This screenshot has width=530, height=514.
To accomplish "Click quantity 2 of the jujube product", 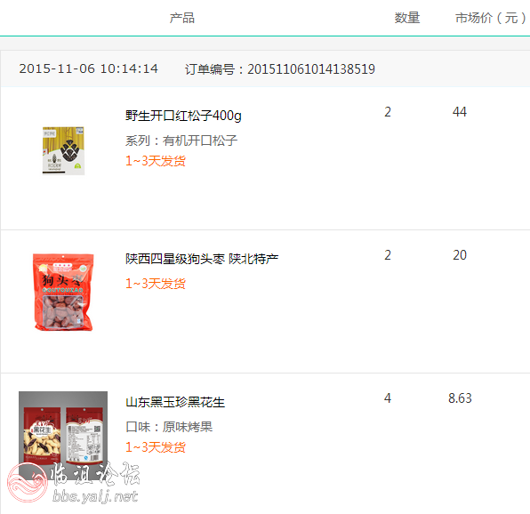I will point(388,255).
